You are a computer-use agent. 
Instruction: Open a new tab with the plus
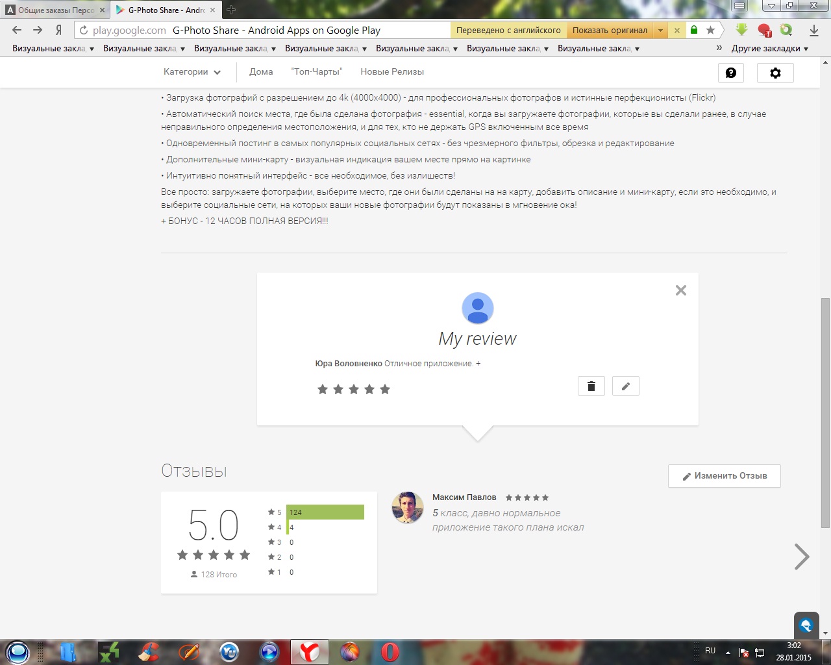coord(231,10)
